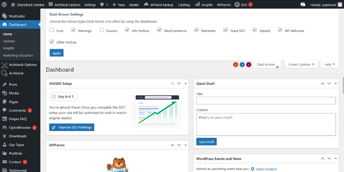Toggle the Jetpack checkbox
This screenshot has height=172, width=344.
255,30
